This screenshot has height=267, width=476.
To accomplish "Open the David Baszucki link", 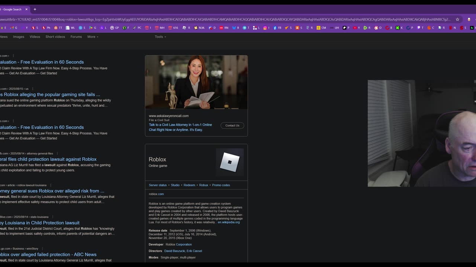I will point(174,251).
